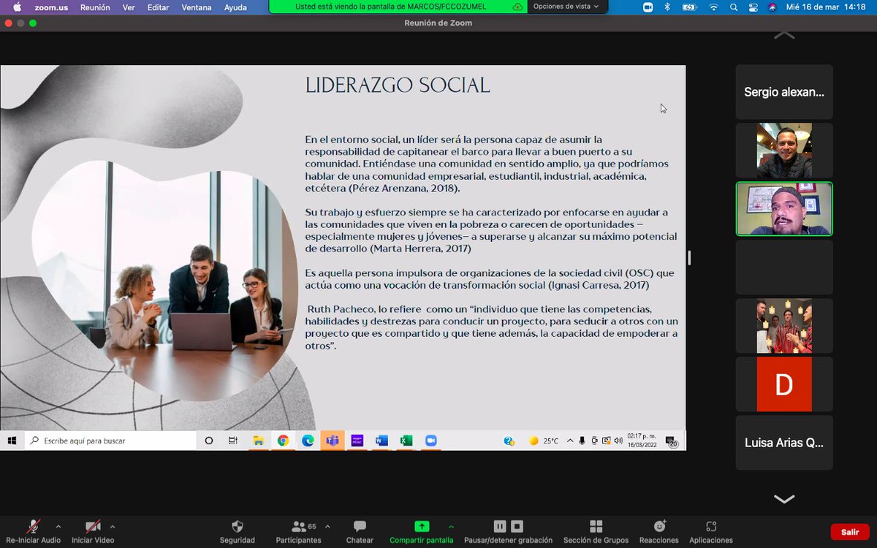877x548 pixels.
Task: Open Opciones de vista dropdown
Action: click(566, 7)
